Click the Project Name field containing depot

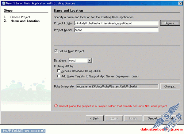click(x=116, y=30)
